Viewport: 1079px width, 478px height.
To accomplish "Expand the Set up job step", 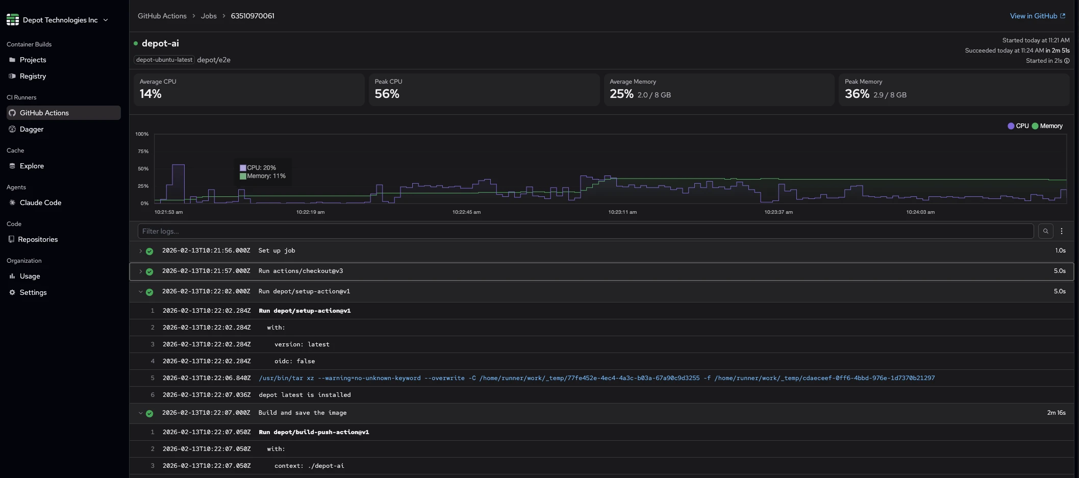I will [141, 251].
